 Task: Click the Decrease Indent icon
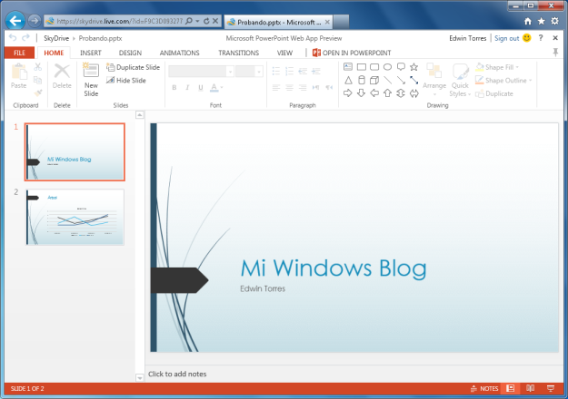click(303, 71)
